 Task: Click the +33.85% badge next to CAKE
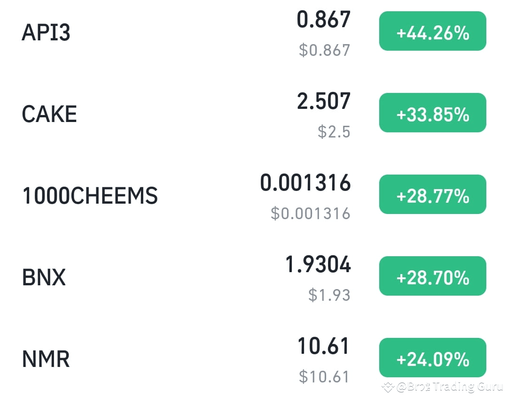pyautogui.click(x=432, y=112)
